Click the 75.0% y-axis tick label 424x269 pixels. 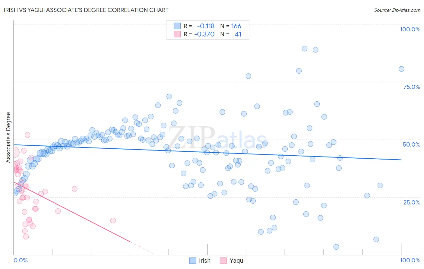(412, 87)
